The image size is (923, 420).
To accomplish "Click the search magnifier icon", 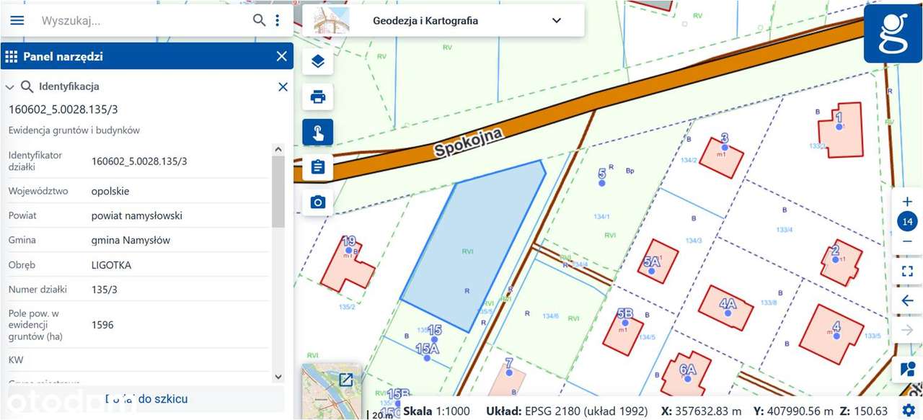I will pos(260,20).
